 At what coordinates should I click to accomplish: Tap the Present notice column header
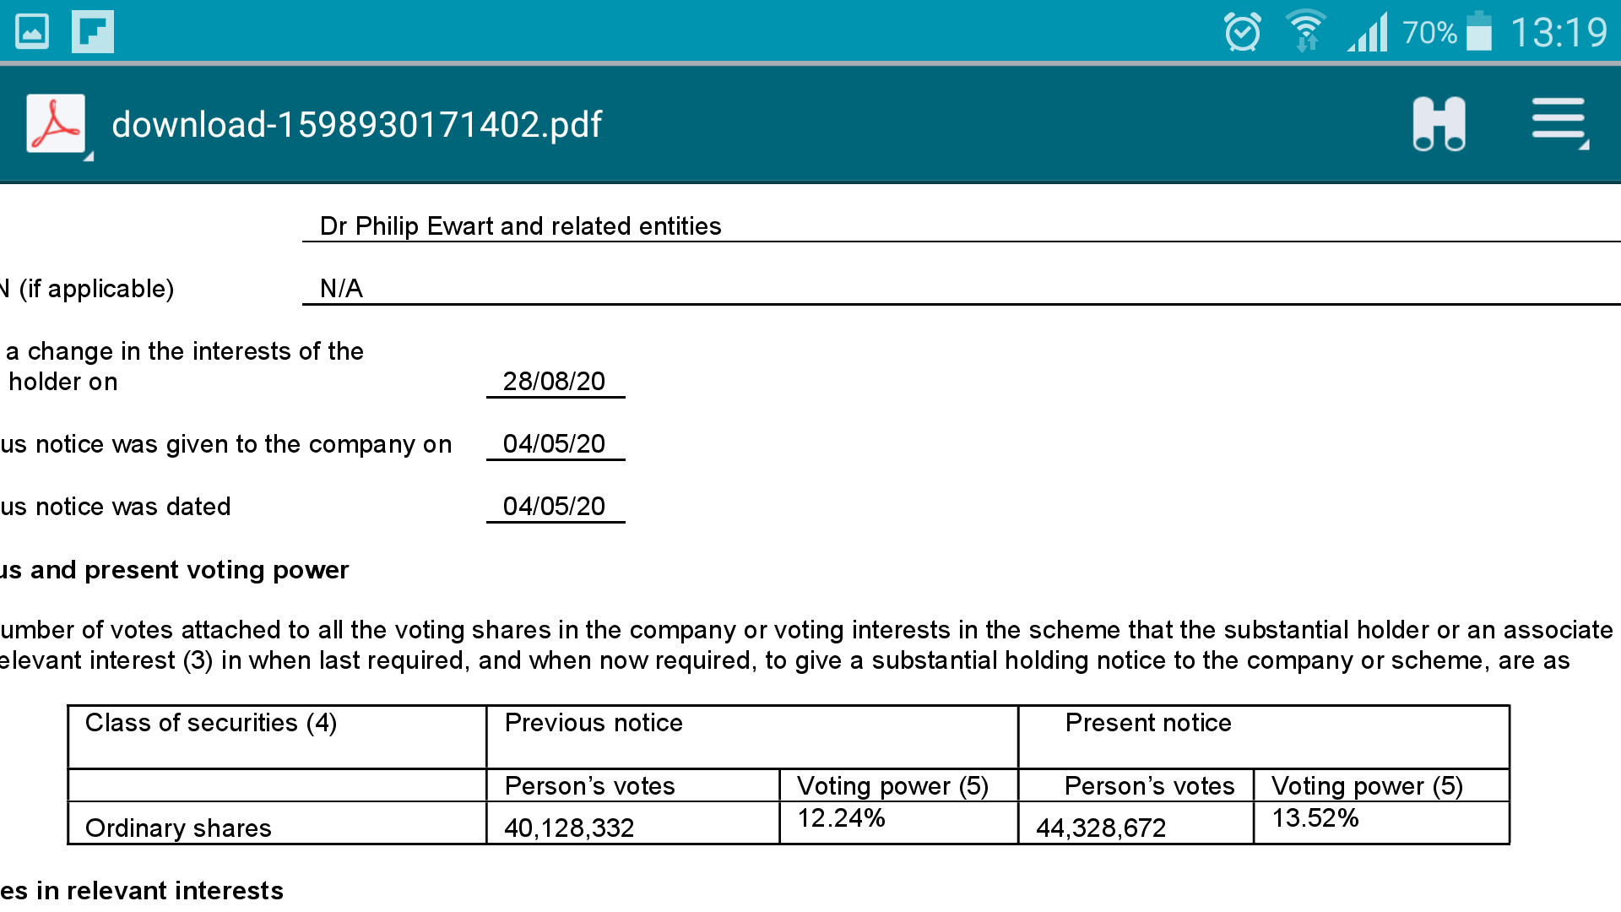pos(1148,723)
